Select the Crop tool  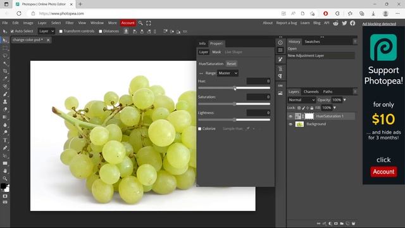coord(5,71)
